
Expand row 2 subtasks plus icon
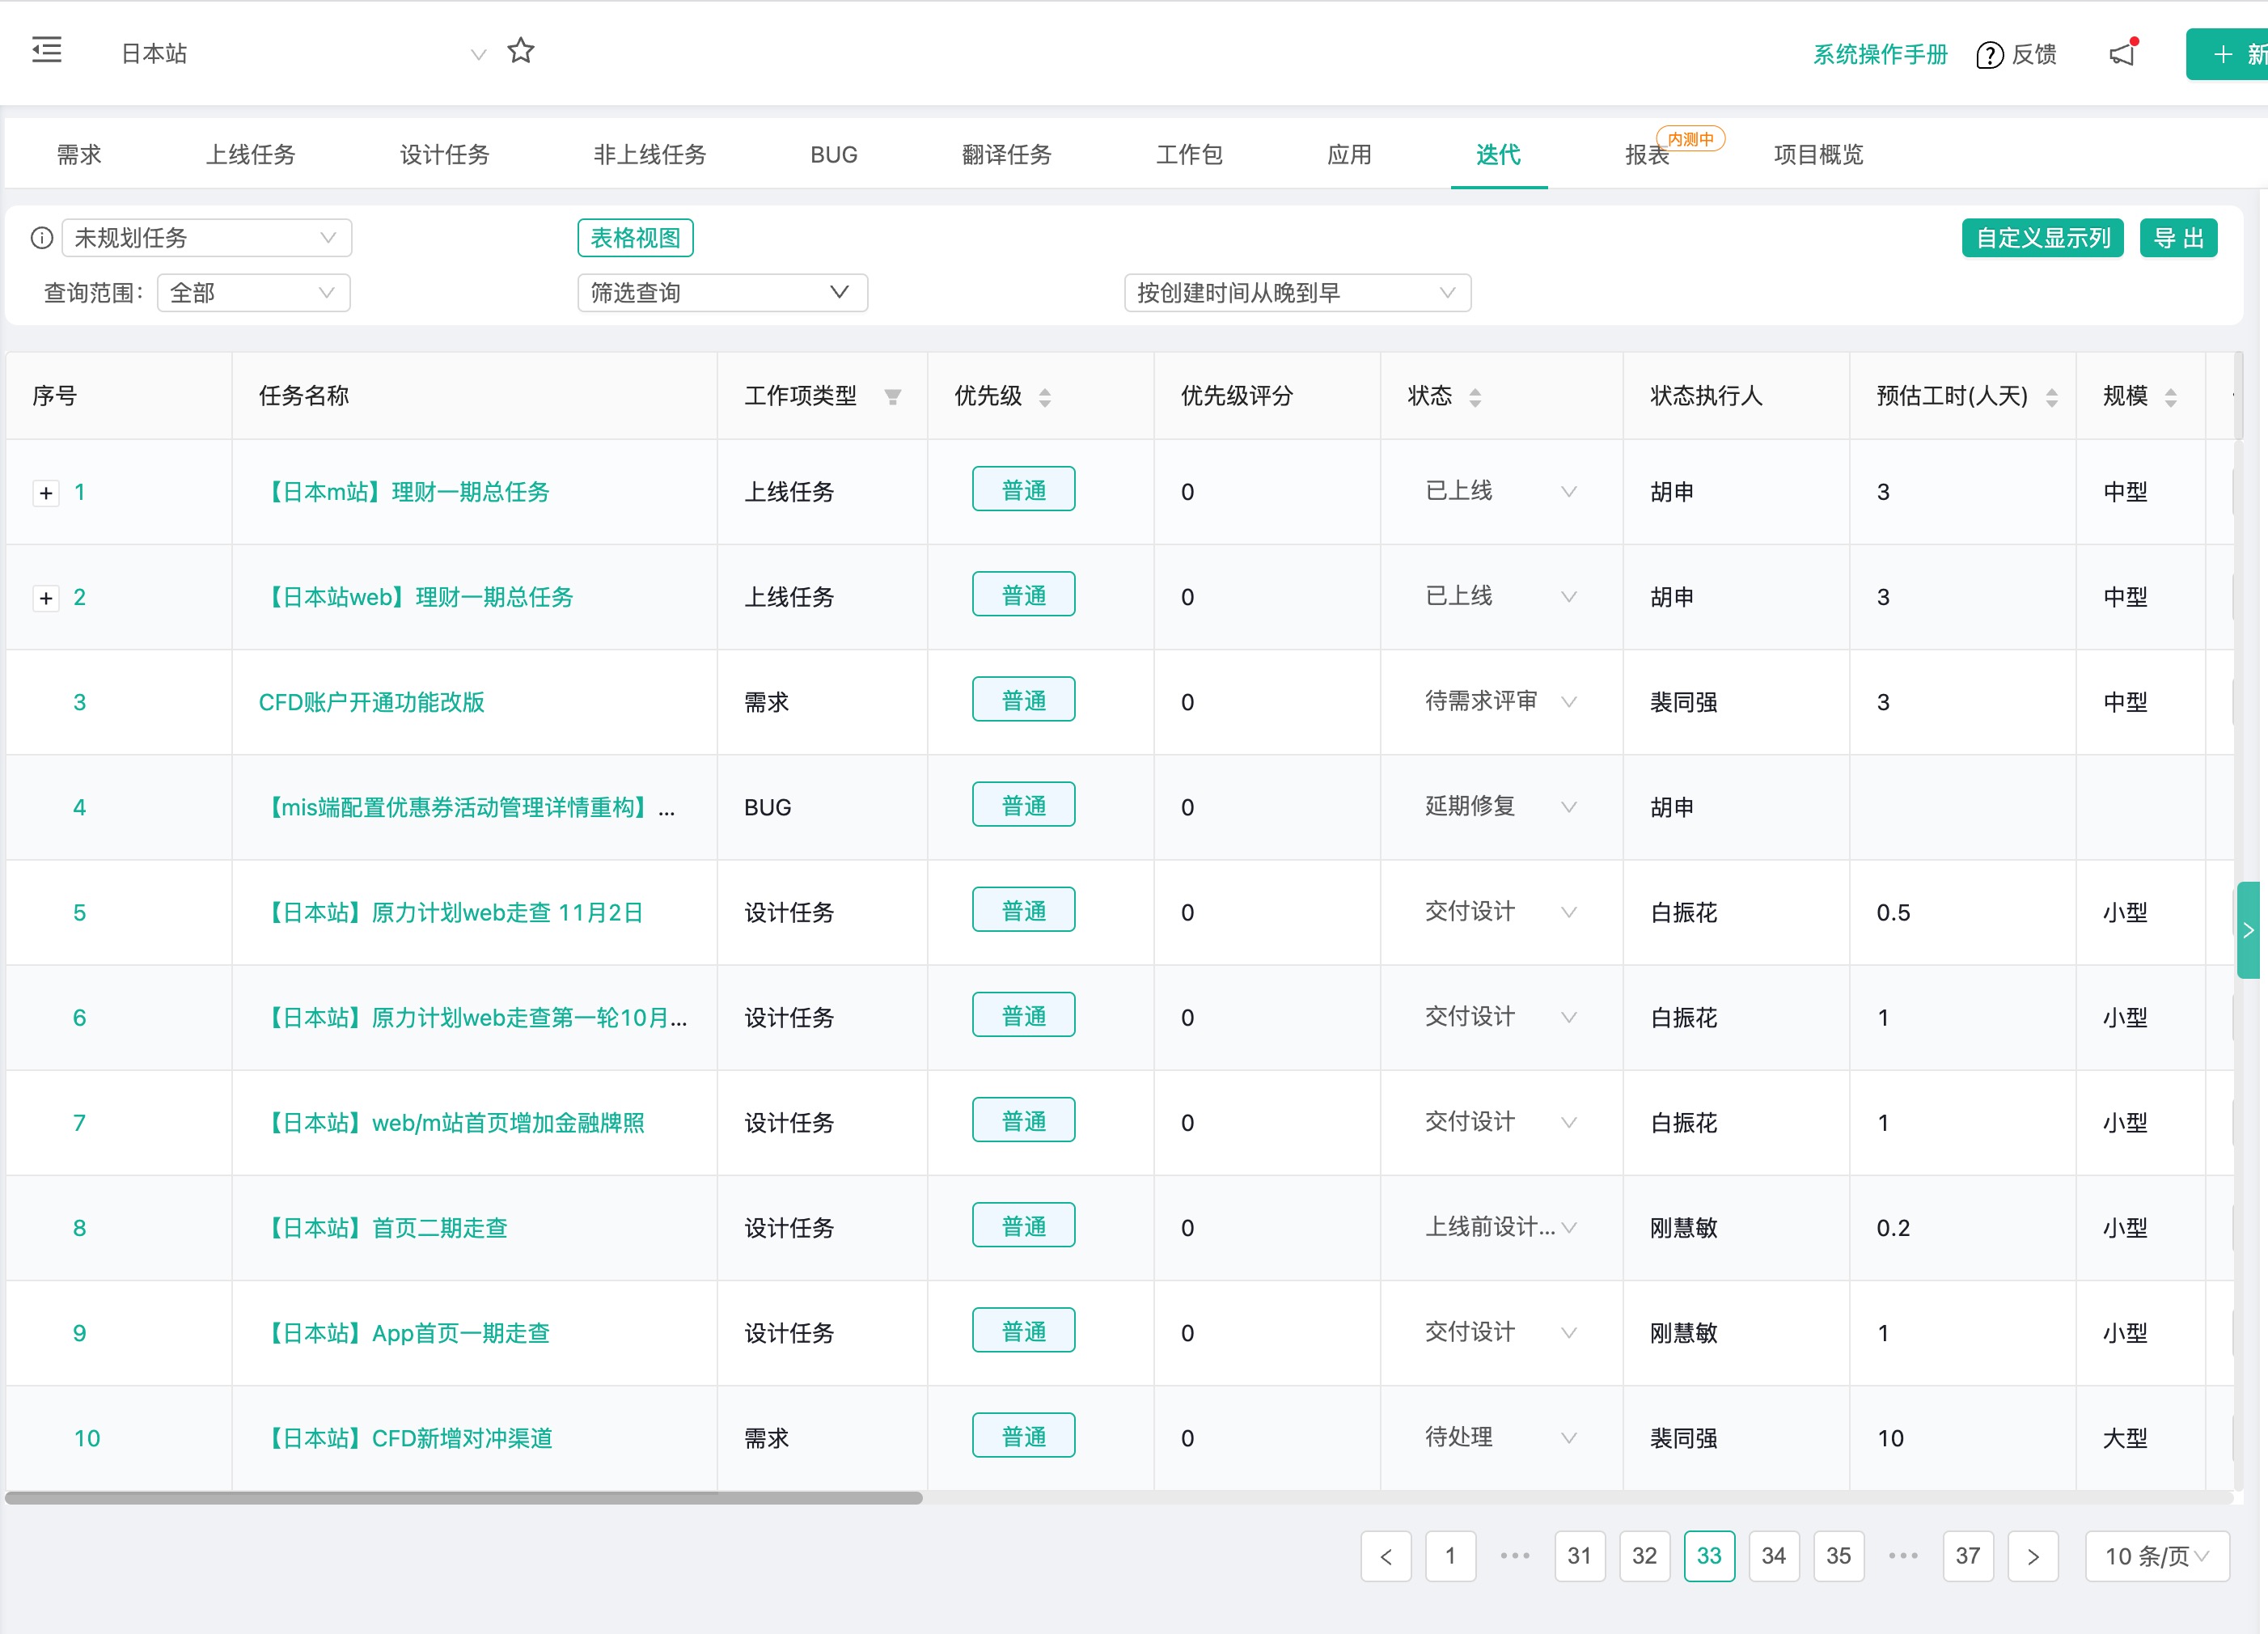pyautogui.click(x=46, y=598)
